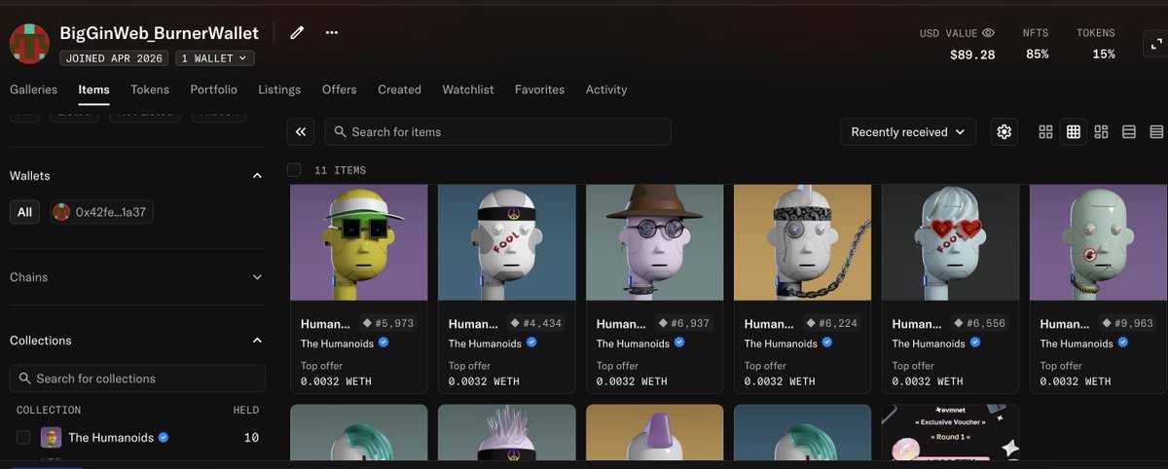Choose the table rows view icon
Image resolution: width=1168 pixels, height=469 pixels.
[x=1156, y=131]
